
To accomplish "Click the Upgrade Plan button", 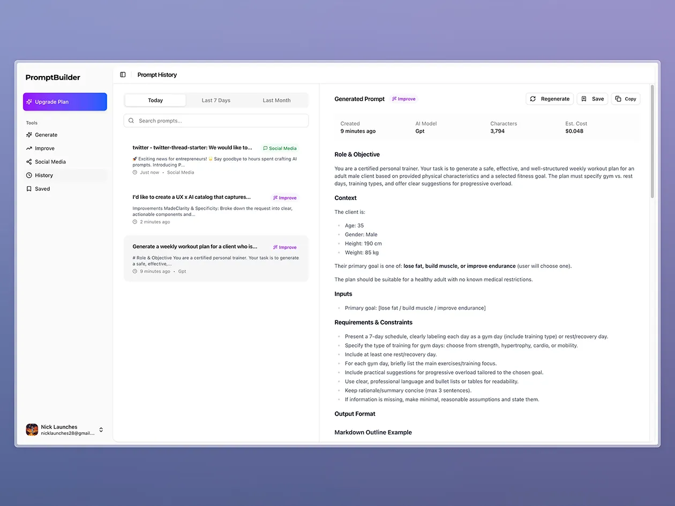I will [65, 102].
